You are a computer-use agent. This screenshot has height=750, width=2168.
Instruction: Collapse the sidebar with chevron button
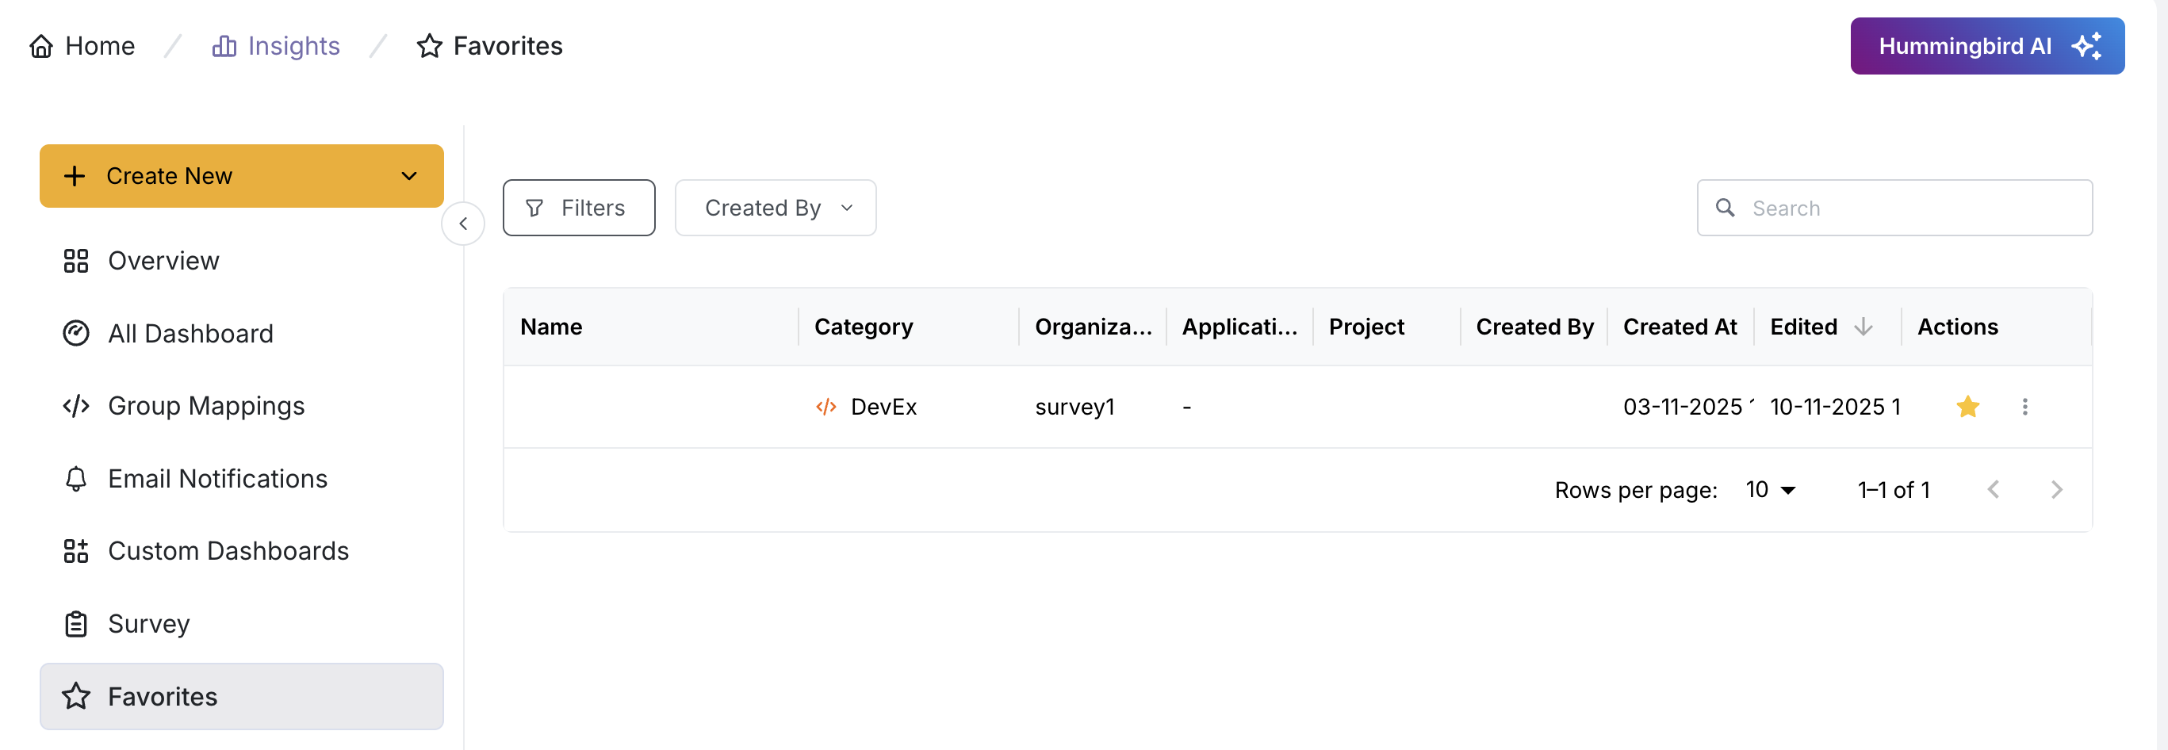pyautogui.click(x=463, y=224)
